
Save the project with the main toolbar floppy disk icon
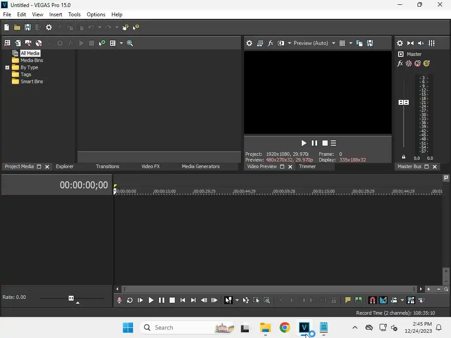click(28, 27)
